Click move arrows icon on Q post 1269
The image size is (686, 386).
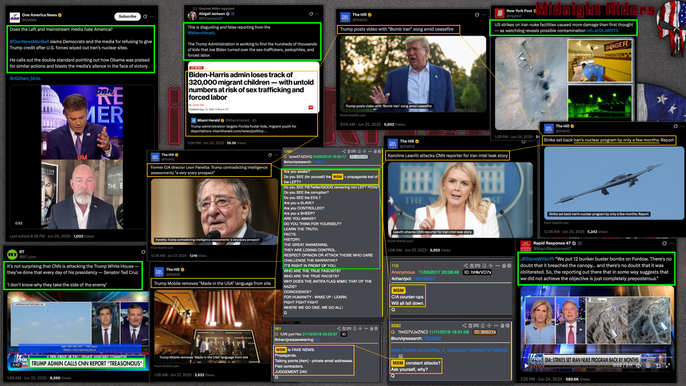point(364,152)
